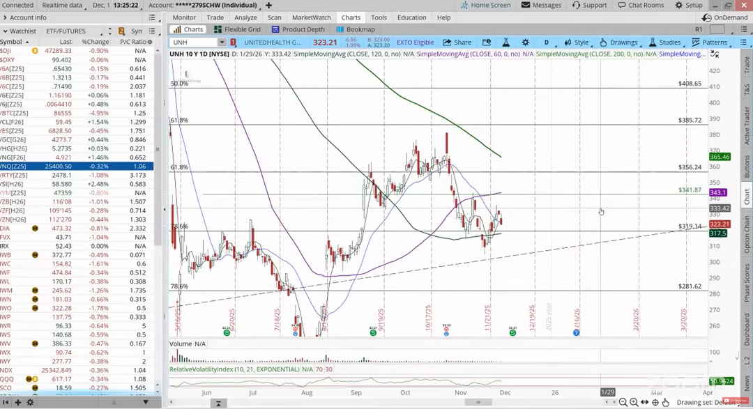Viewport: 753px width, 409px height.
Task: Open Style dropdown menu
Action: 578,43
